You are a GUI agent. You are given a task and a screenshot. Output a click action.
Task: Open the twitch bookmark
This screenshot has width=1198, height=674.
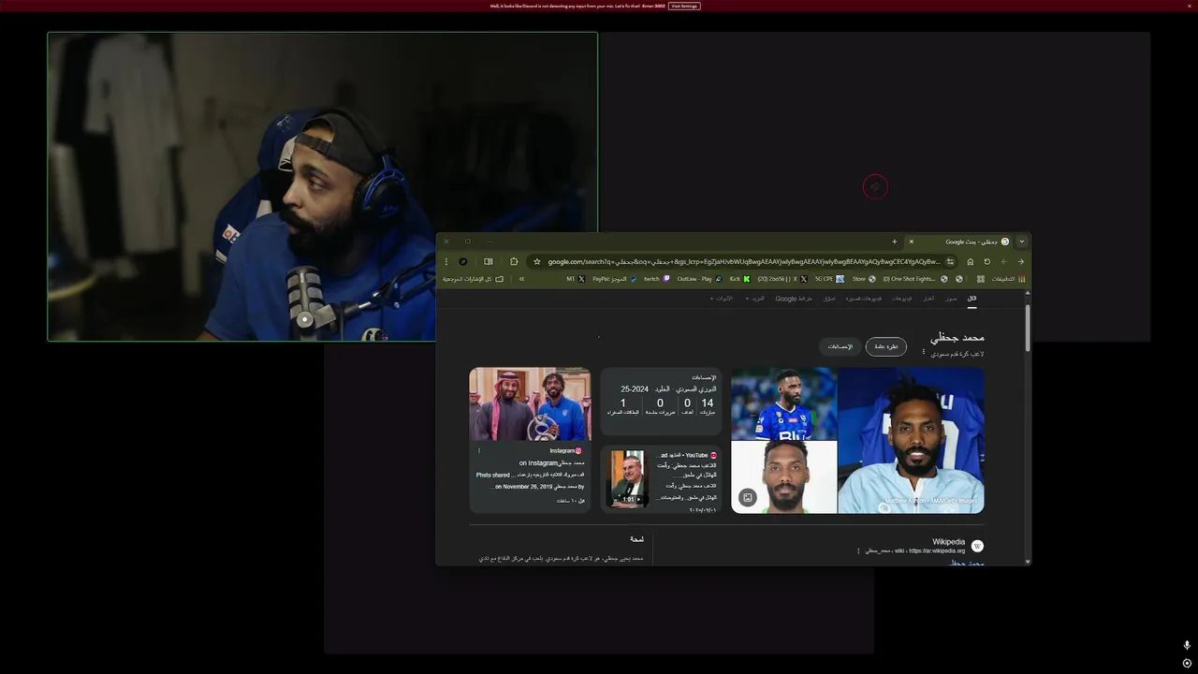(x=657, y=279)
